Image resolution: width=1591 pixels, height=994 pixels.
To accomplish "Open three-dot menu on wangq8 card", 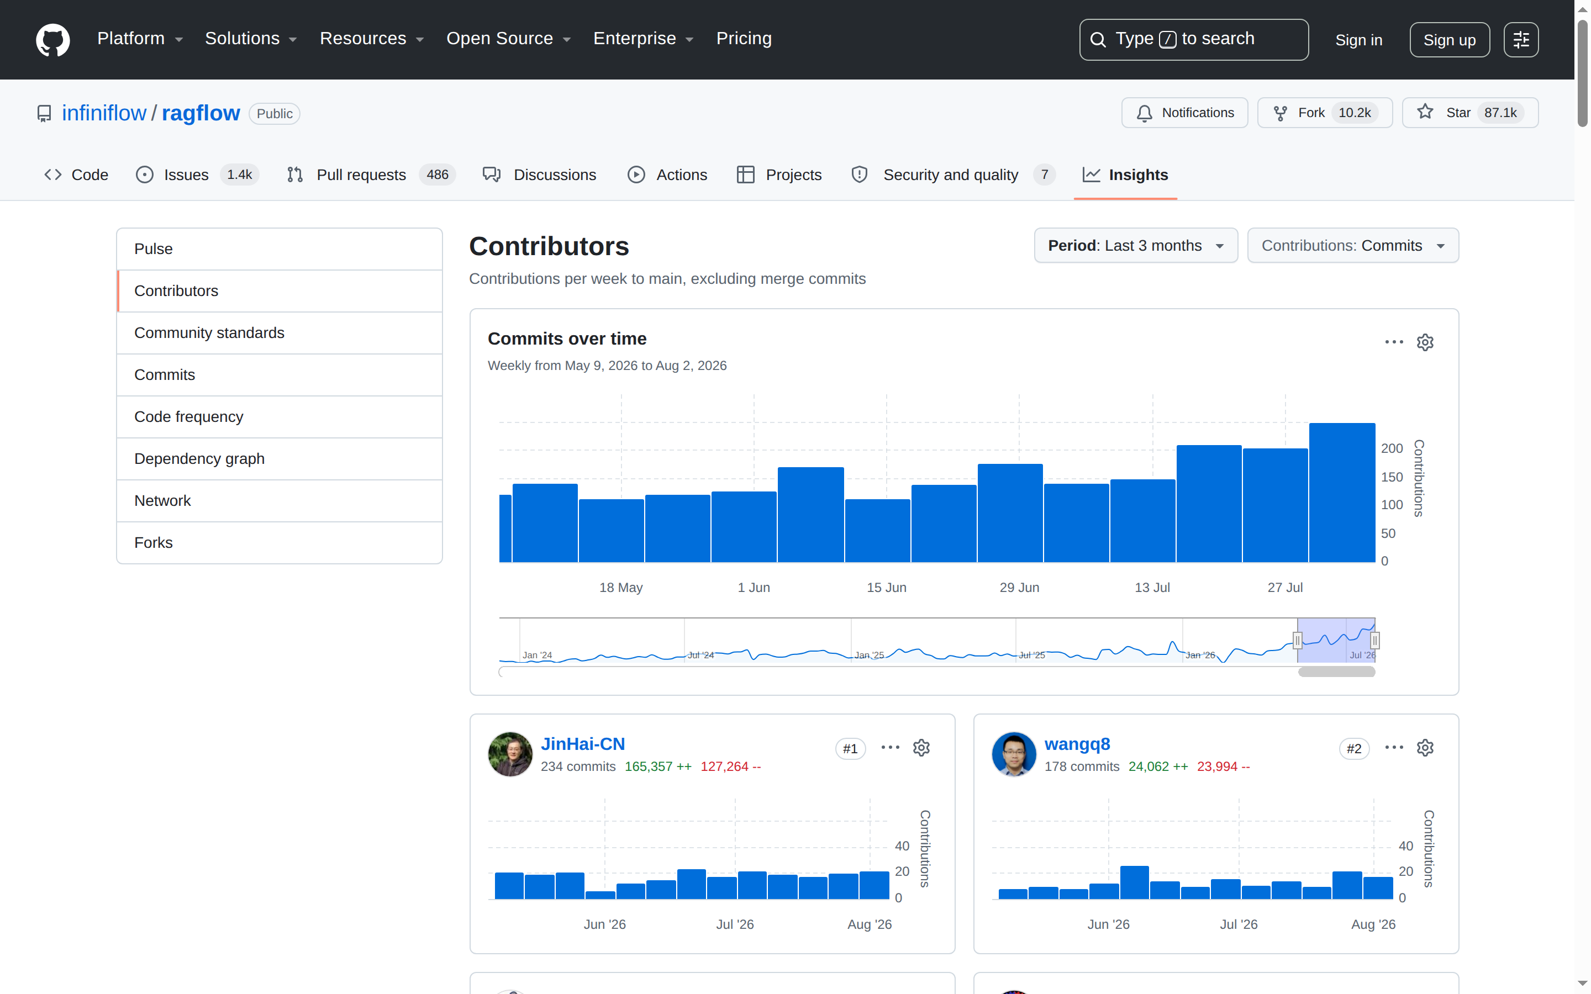I will pos(1394,748).
